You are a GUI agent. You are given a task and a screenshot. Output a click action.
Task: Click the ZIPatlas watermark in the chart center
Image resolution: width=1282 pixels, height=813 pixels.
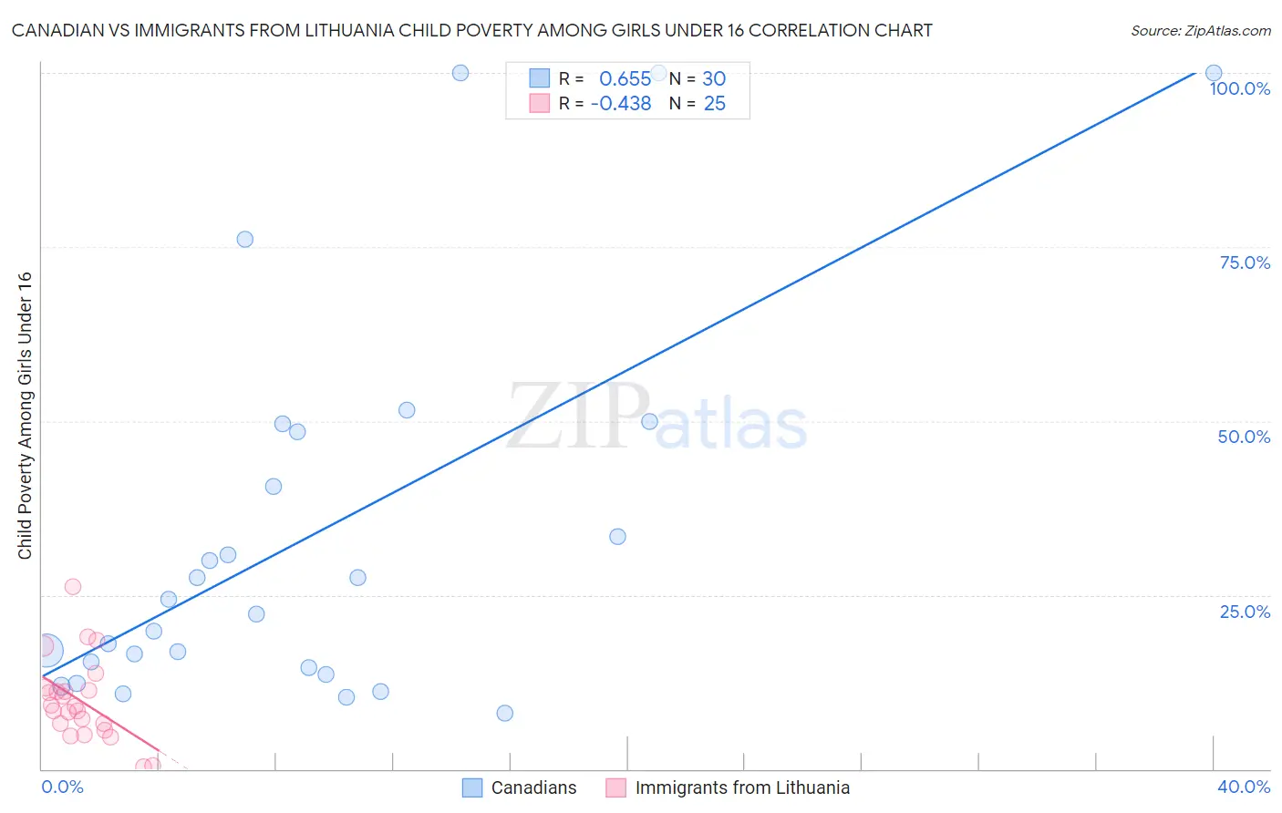click(x=657, y=418)
